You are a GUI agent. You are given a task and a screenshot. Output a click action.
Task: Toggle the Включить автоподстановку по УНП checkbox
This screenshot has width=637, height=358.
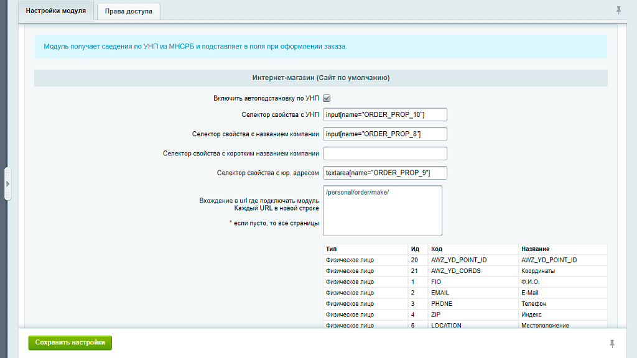point(327,98)
